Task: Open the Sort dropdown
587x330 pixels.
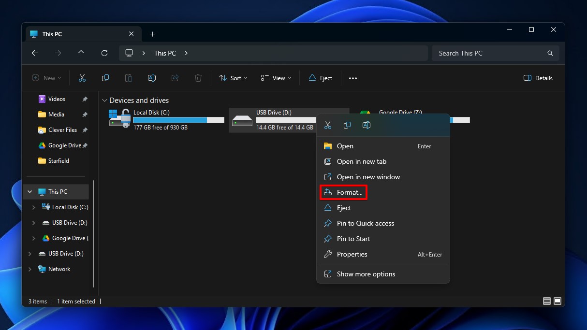Action: [233, 78]
